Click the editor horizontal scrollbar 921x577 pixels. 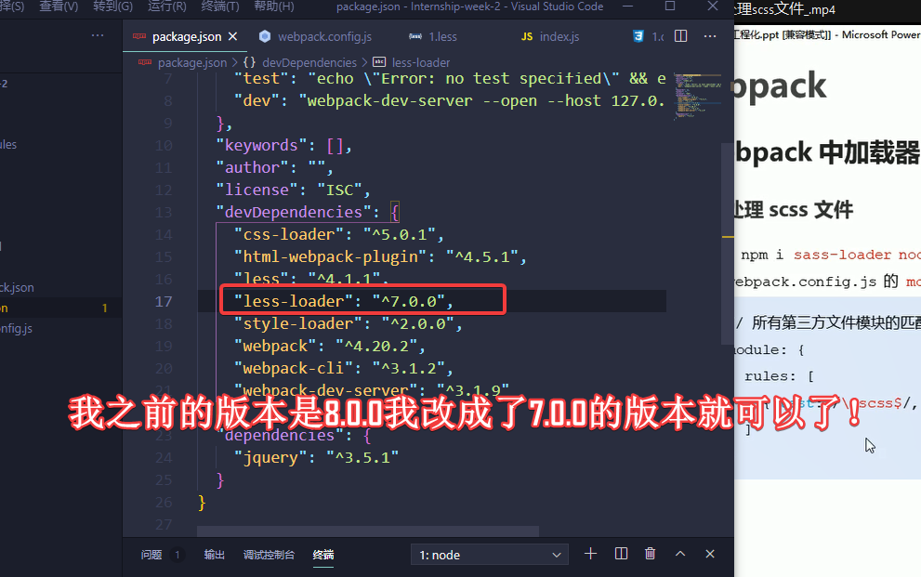click(x=368, y=531)
